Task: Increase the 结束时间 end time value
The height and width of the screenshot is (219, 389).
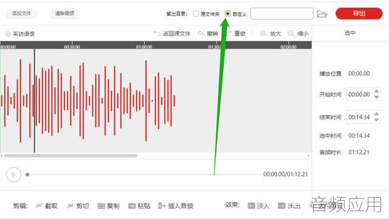Action: point(377,114)
